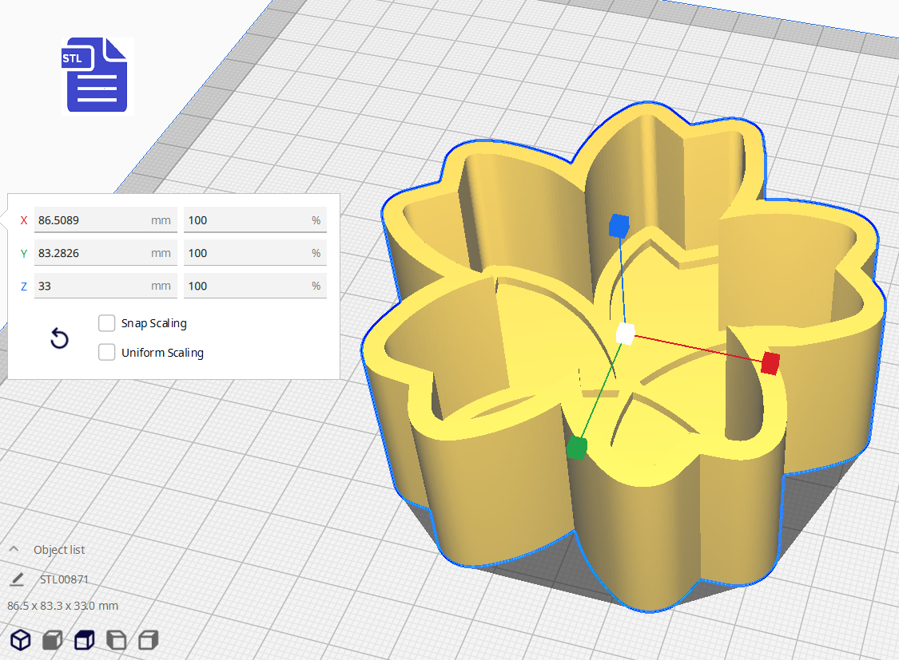Switch to the 3D perspective view icon
The width and height of the screenshot is (899, 660).
[21, 639]
